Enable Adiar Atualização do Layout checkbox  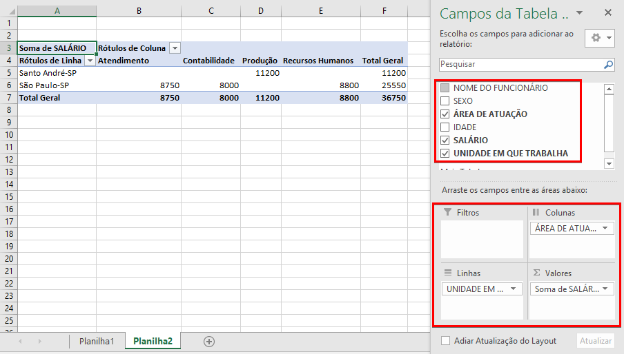446,340
